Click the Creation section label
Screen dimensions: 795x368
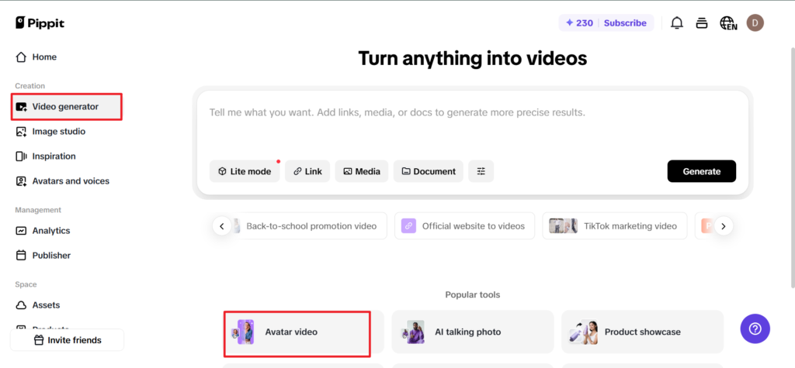tap(30, 86)
